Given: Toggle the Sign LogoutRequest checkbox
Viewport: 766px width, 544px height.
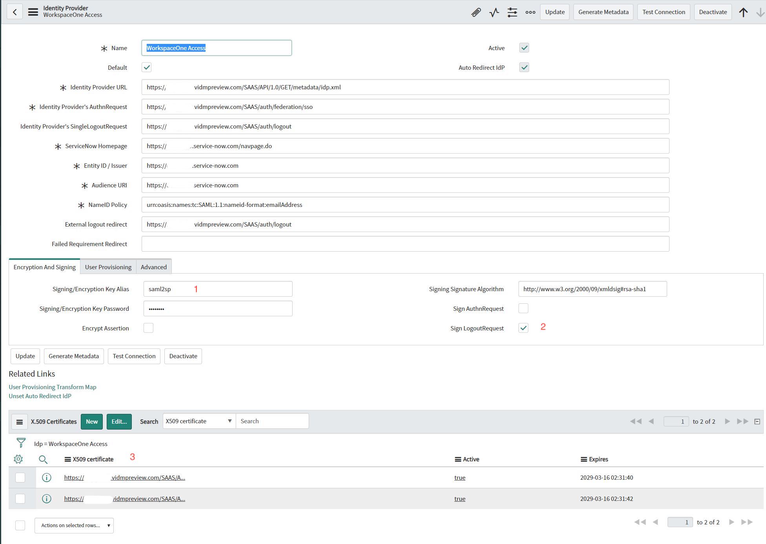Looking at the screenshot, I should [523, 328].
